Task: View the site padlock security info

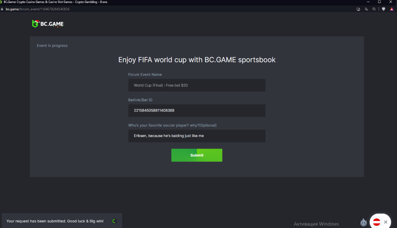Action: [2, 9]
